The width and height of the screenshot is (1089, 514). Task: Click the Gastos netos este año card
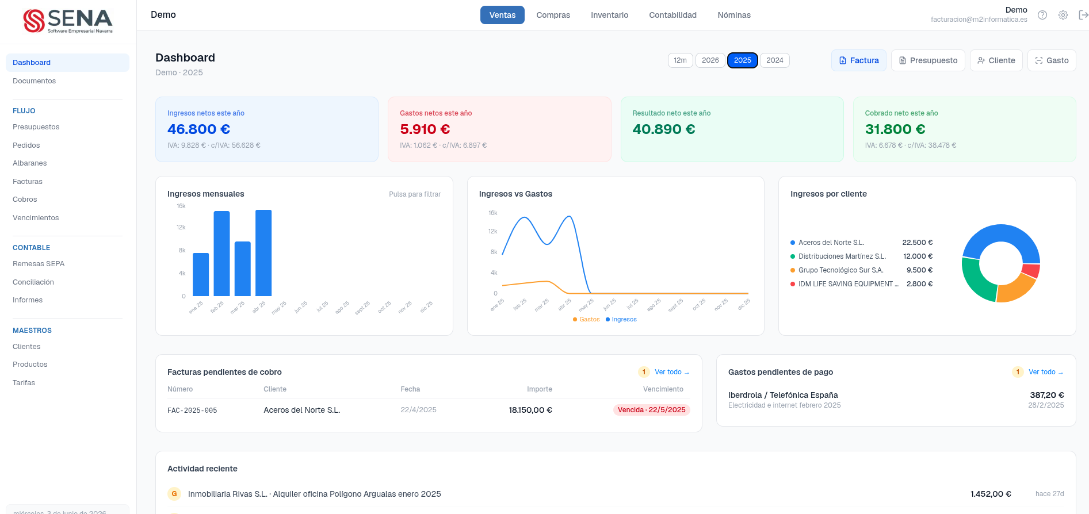(499, 129)
